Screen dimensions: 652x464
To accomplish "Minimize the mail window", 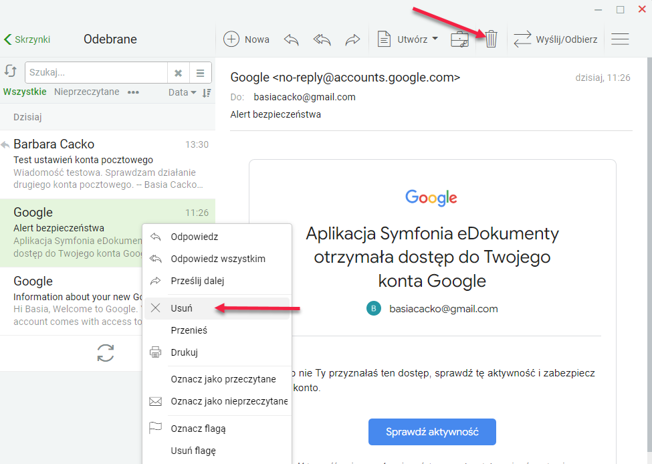I will coord(599,9).
